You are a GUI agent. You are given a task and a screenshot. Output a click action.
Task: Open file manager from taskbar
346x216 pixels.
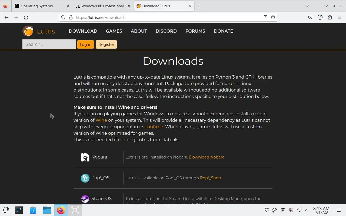[47, 210]
